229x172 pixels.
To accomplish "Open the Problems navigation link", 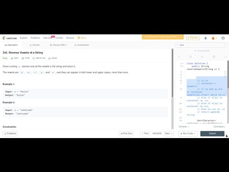I will pyautogui.click(x=35, y=38).
